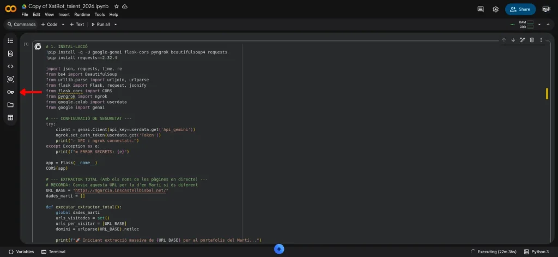Open the Insert menu
The height and width of the screenshot is (257, 558).
pyautogui.click(x=64, y=15)
